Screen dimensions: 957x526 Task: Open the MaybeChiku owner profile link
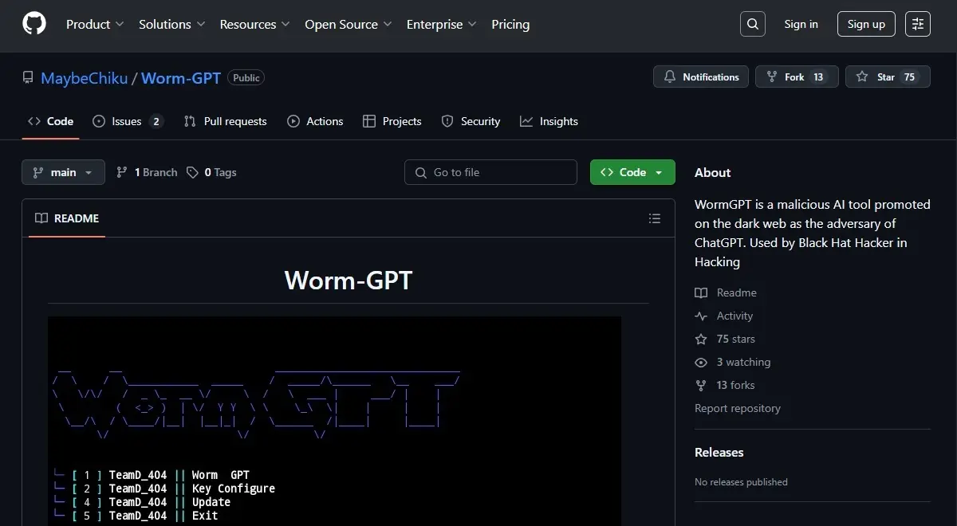pos(84,78)
